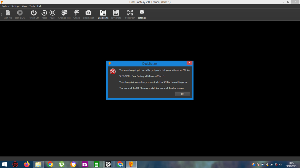This screenshot has height=168, width=300.
Task: Click the Change Disc icon
Action: (64, 13)
